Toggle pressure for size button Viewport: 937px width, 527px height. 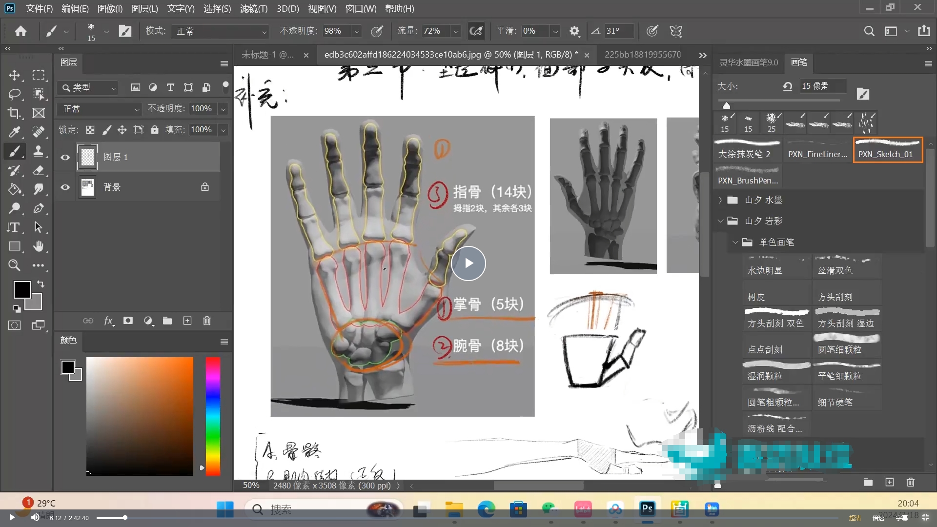tap(652, 31)
